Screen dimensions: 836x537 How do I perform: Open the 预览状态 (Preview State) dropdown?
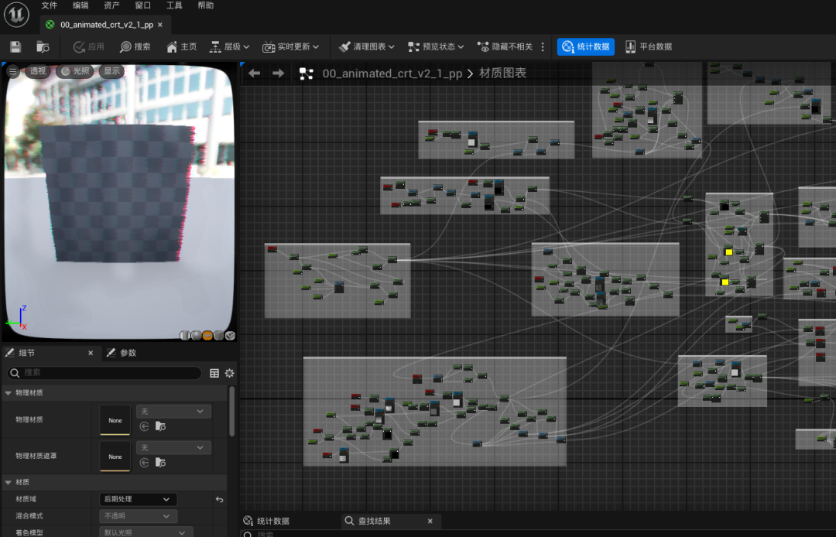click(436, 47)
